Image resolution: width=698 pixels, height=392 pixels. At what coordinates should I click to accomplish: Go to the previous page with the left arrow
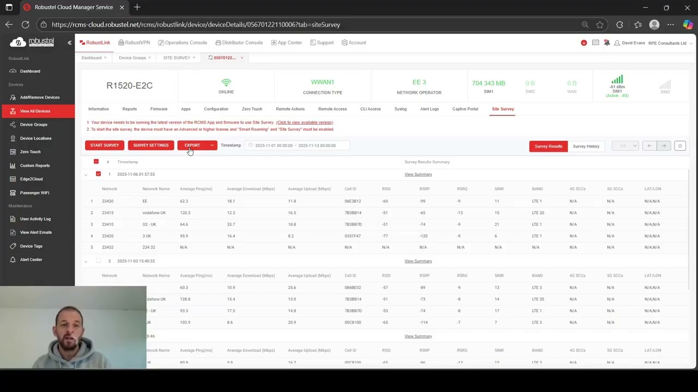point(649,146)
